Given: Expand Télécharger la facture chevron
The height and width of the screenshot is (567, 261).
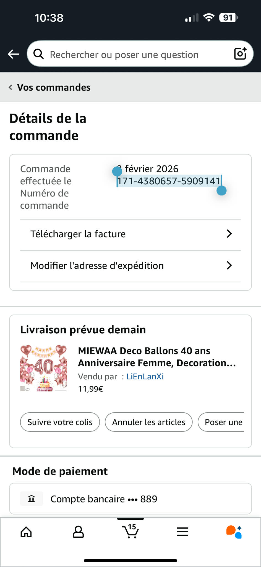Looking at the screenshot, I should click(x=229, y=234).
